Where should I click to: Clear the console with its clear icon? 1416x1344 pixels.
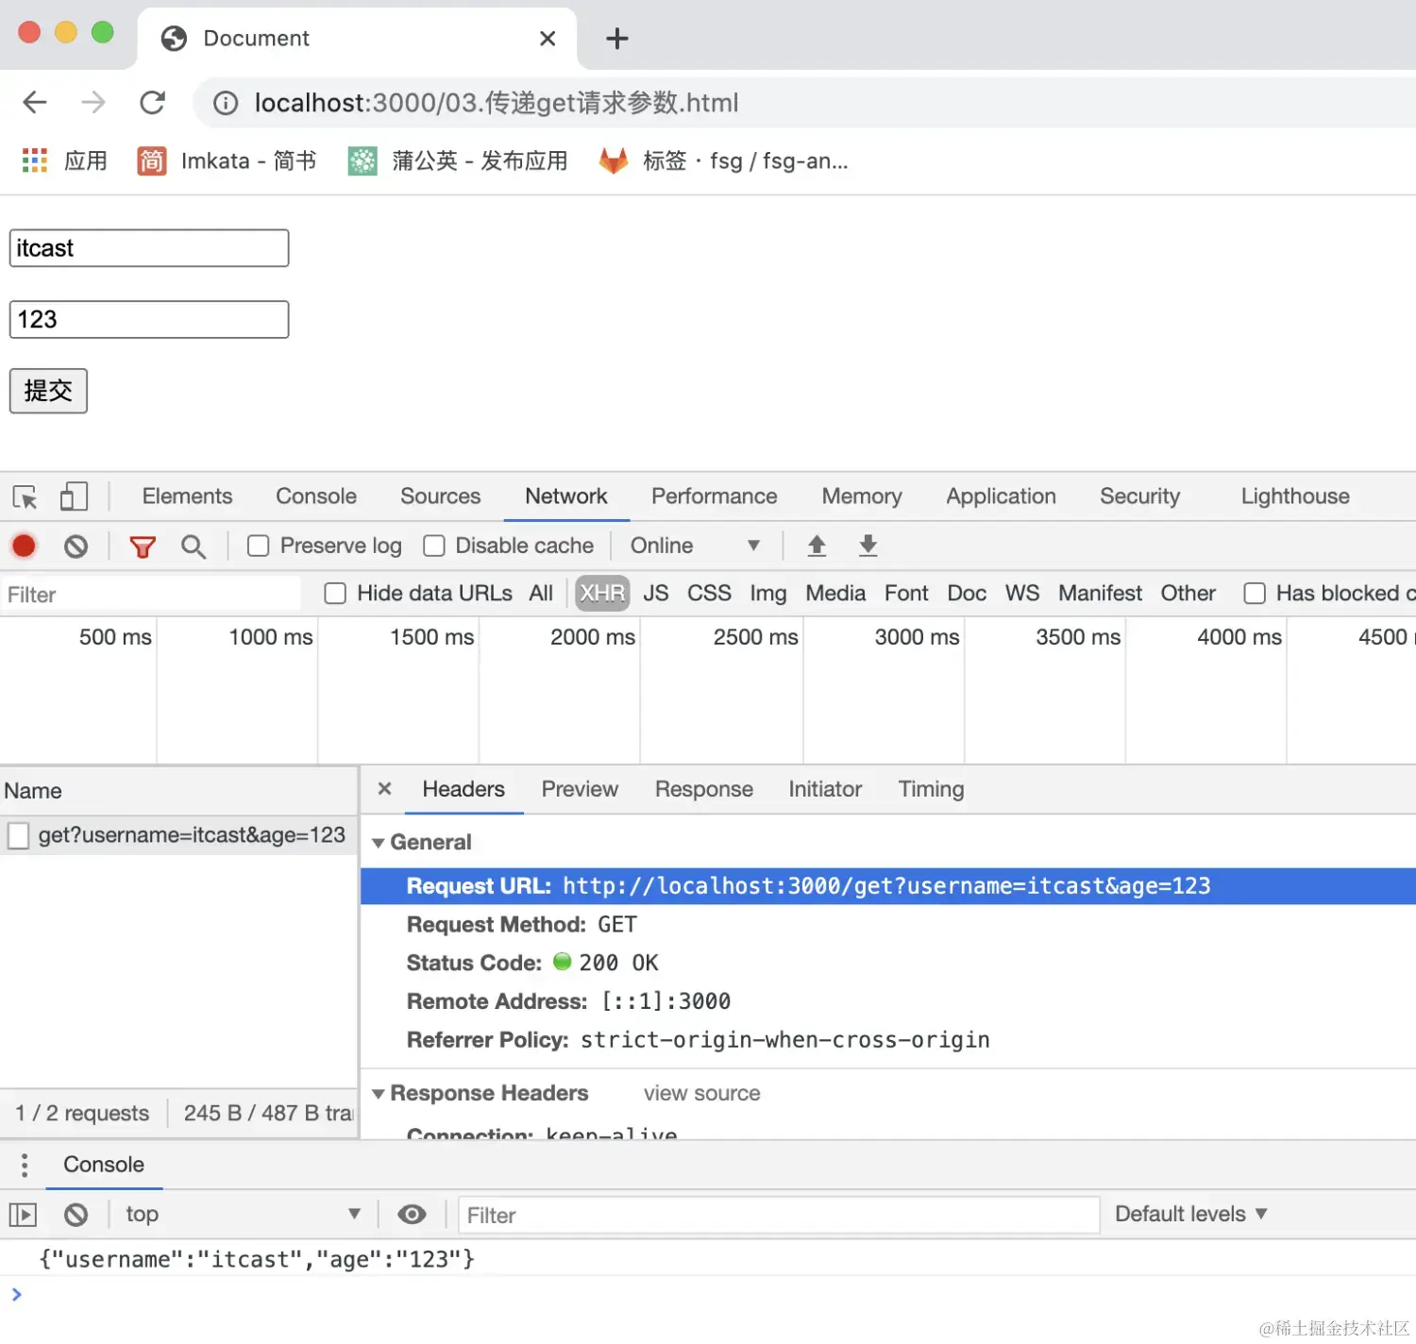pos(76,1215)
